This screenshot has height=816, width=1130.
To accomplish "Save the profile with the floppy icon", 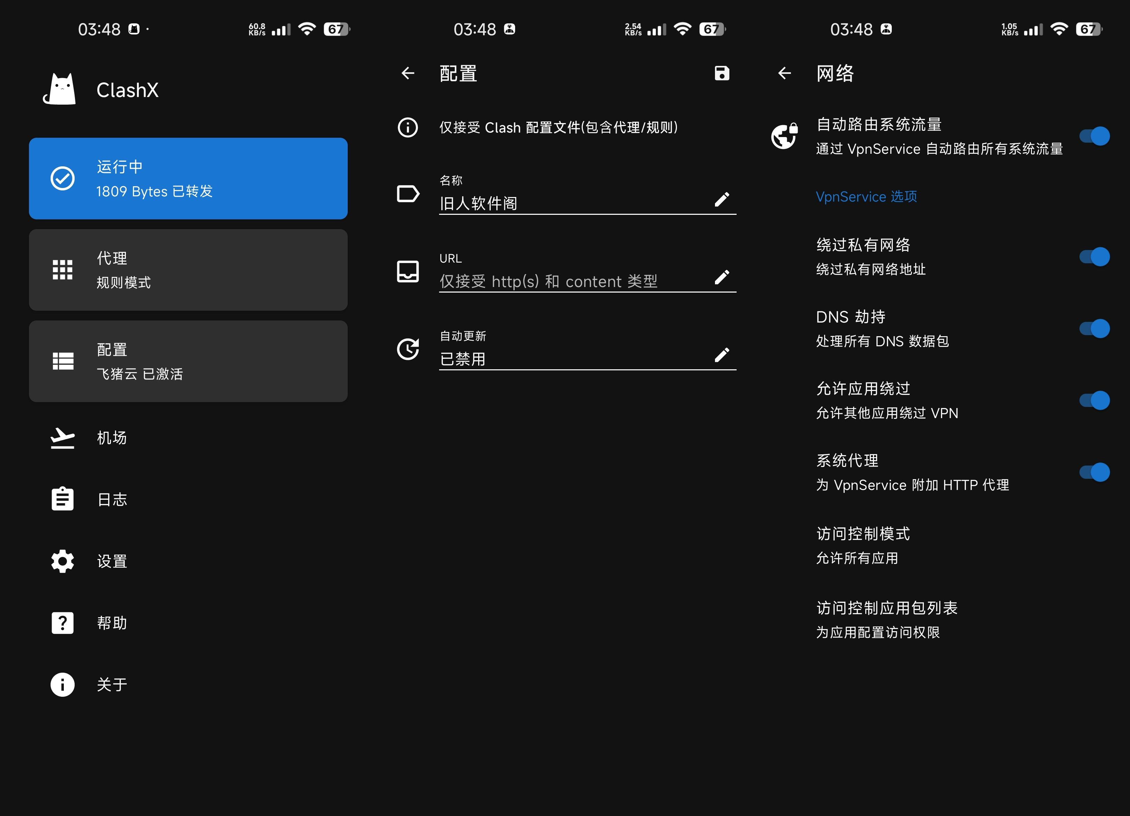I will click(x=722, y=73).
